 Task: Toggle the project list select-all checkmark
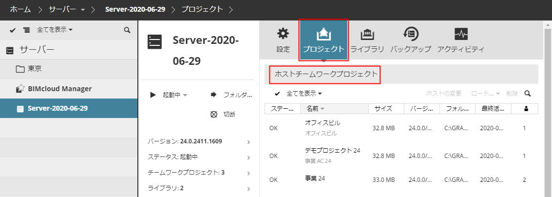point(277,94)
